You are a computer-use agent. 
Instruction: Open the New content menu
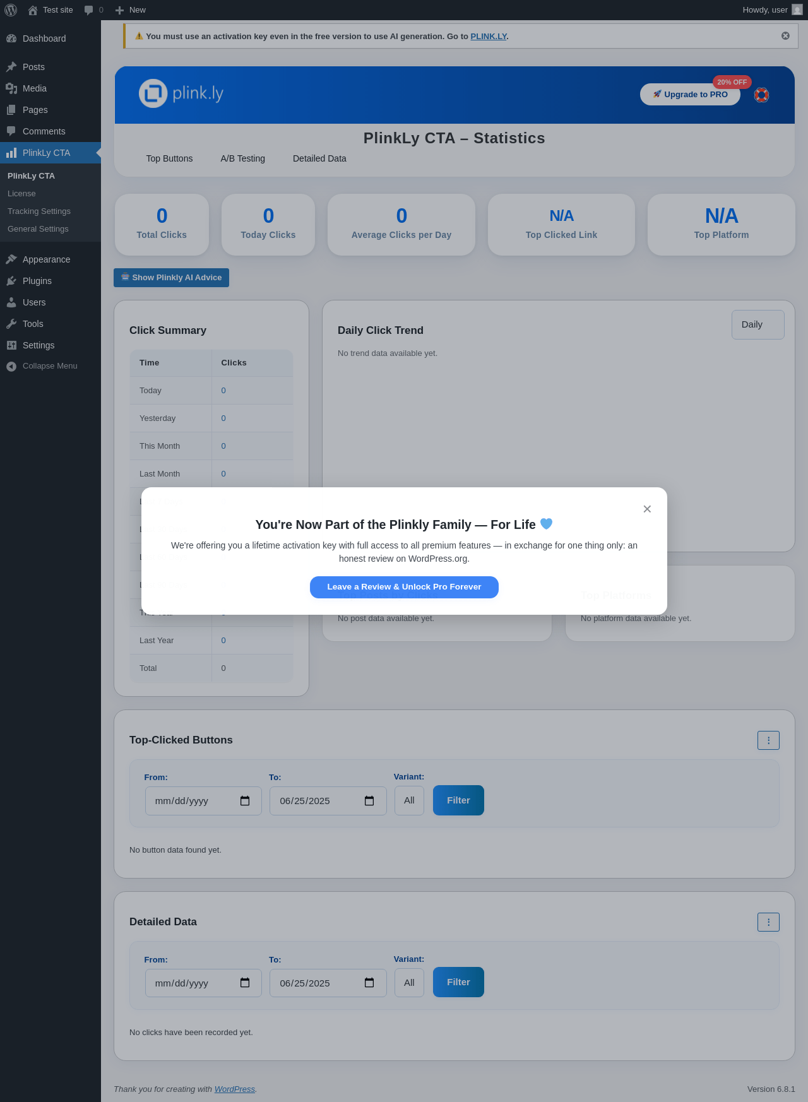[x=131, y=10]
